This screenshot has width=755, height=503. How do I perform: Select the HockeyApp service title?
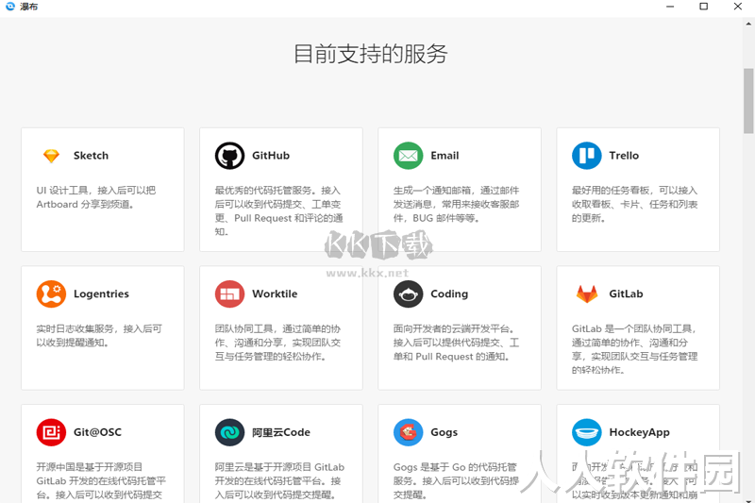coord(640,433)
